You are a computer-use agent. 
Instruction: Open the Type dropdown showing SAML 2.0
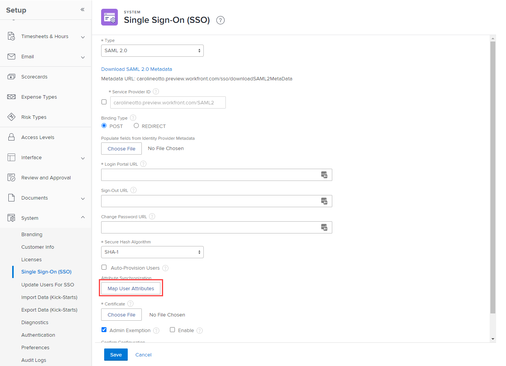coord(152,51)
